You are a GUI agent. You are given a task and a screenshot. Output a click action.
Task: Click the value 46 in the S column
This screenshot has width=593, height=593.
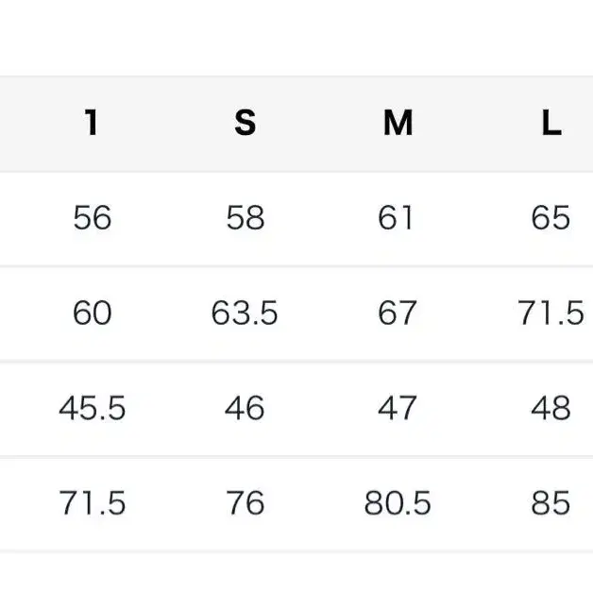tap(245, 408)
